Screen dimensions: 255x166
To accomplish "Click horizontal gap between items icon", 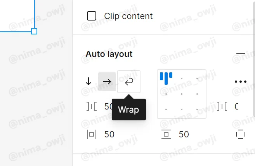I will pos(92,106).
